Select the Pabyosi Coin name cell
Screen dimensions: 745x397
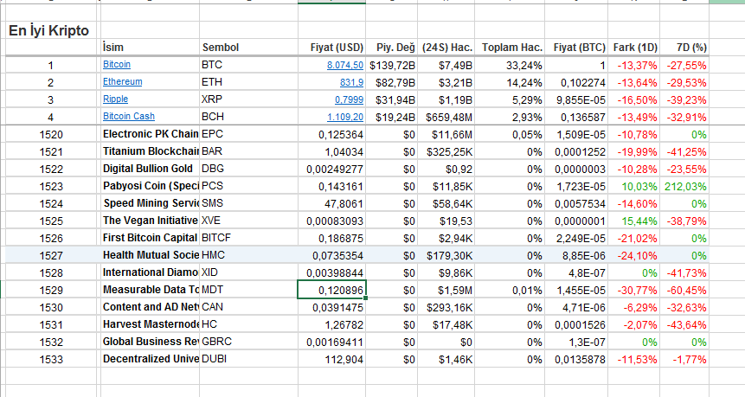pos(150,186)
